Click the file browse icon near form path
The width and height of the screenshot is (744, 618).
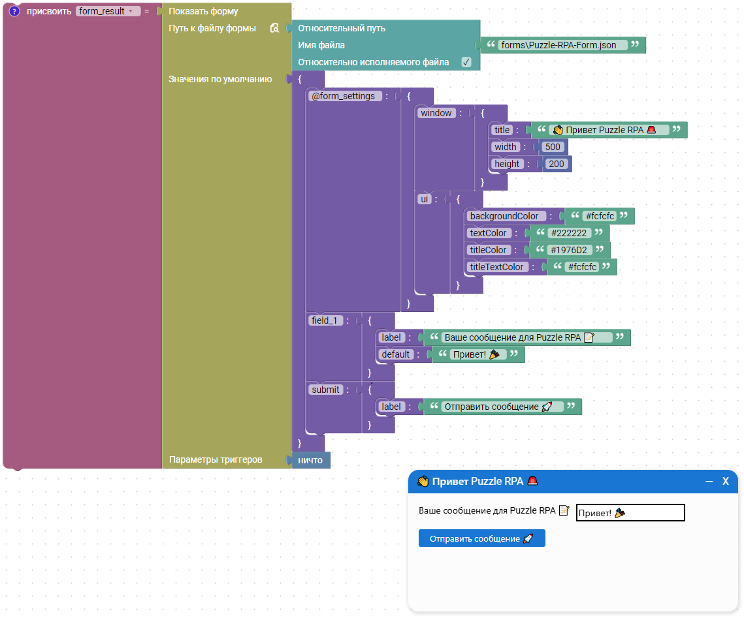coord(274,29)
